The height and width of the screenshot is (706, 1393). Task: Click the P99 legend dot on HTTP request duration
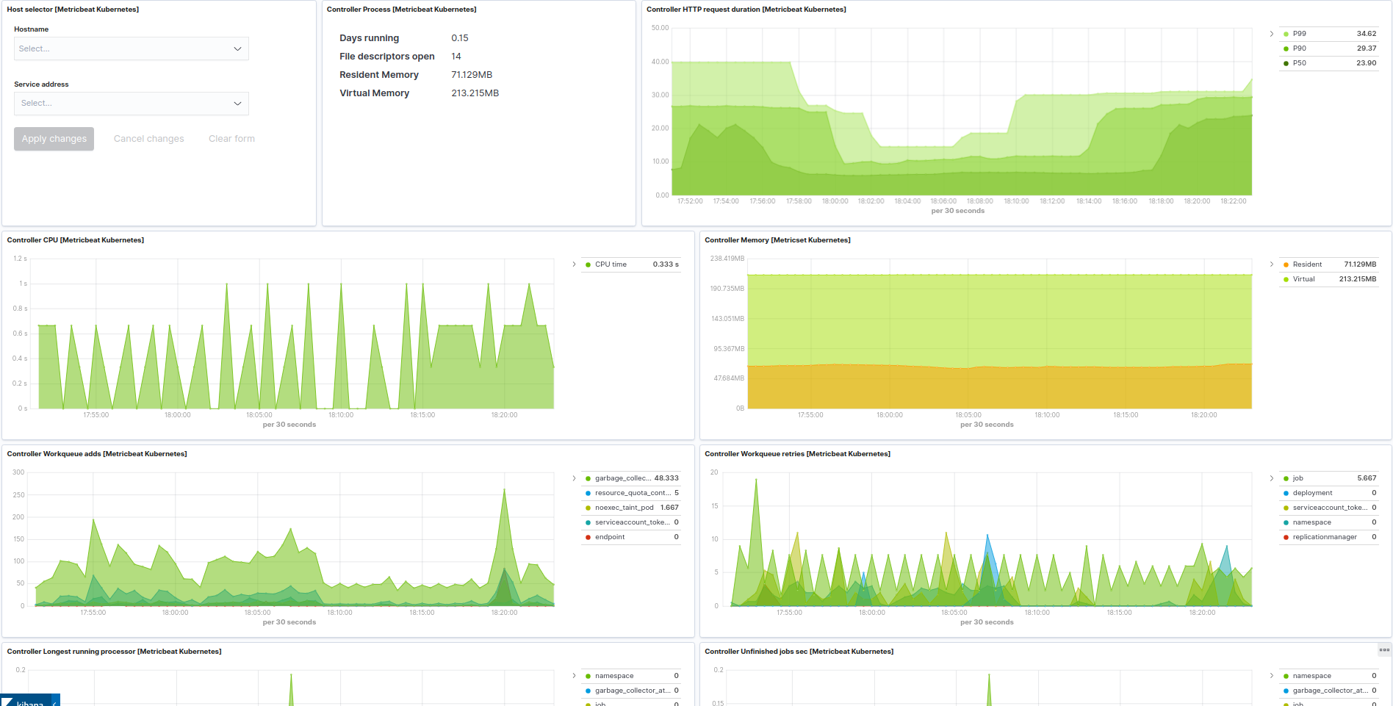pyautogui.click(x=1286, y=33)
